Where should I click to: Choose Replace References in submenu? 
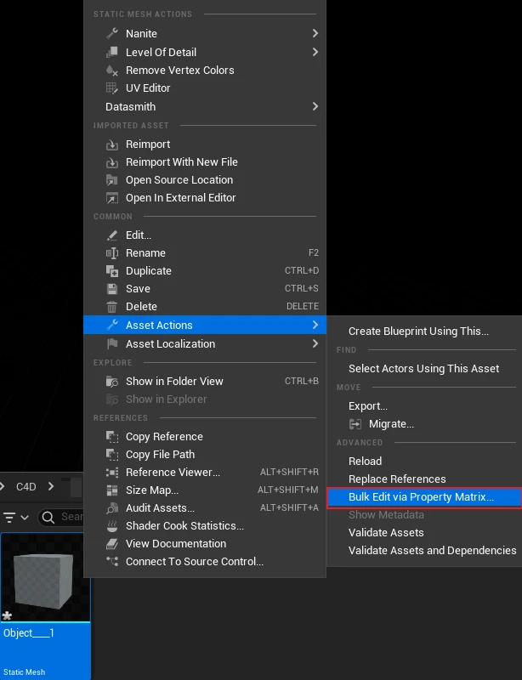point(397,479)
